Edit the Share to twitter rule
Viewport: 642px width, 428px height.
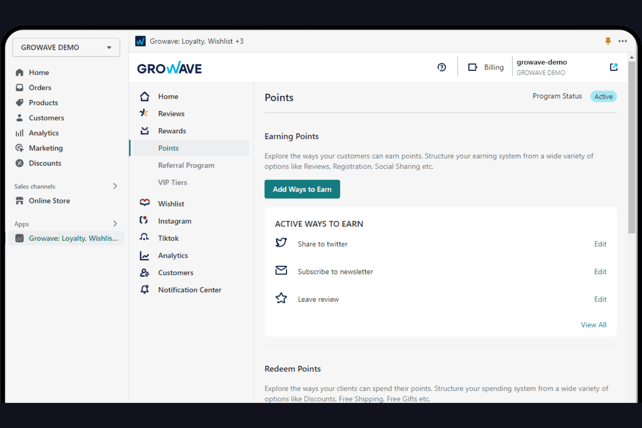click(x=600, y=244)
